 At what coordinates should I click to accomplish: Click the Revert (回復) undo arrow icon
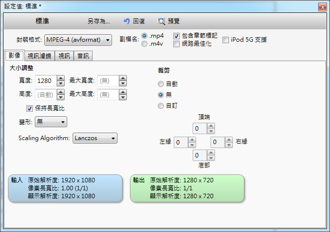tap(127, 21)
